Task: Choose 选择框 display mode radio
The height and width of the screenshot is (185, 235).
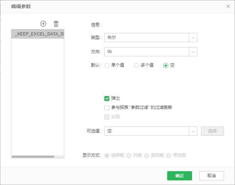Action: 107,156
